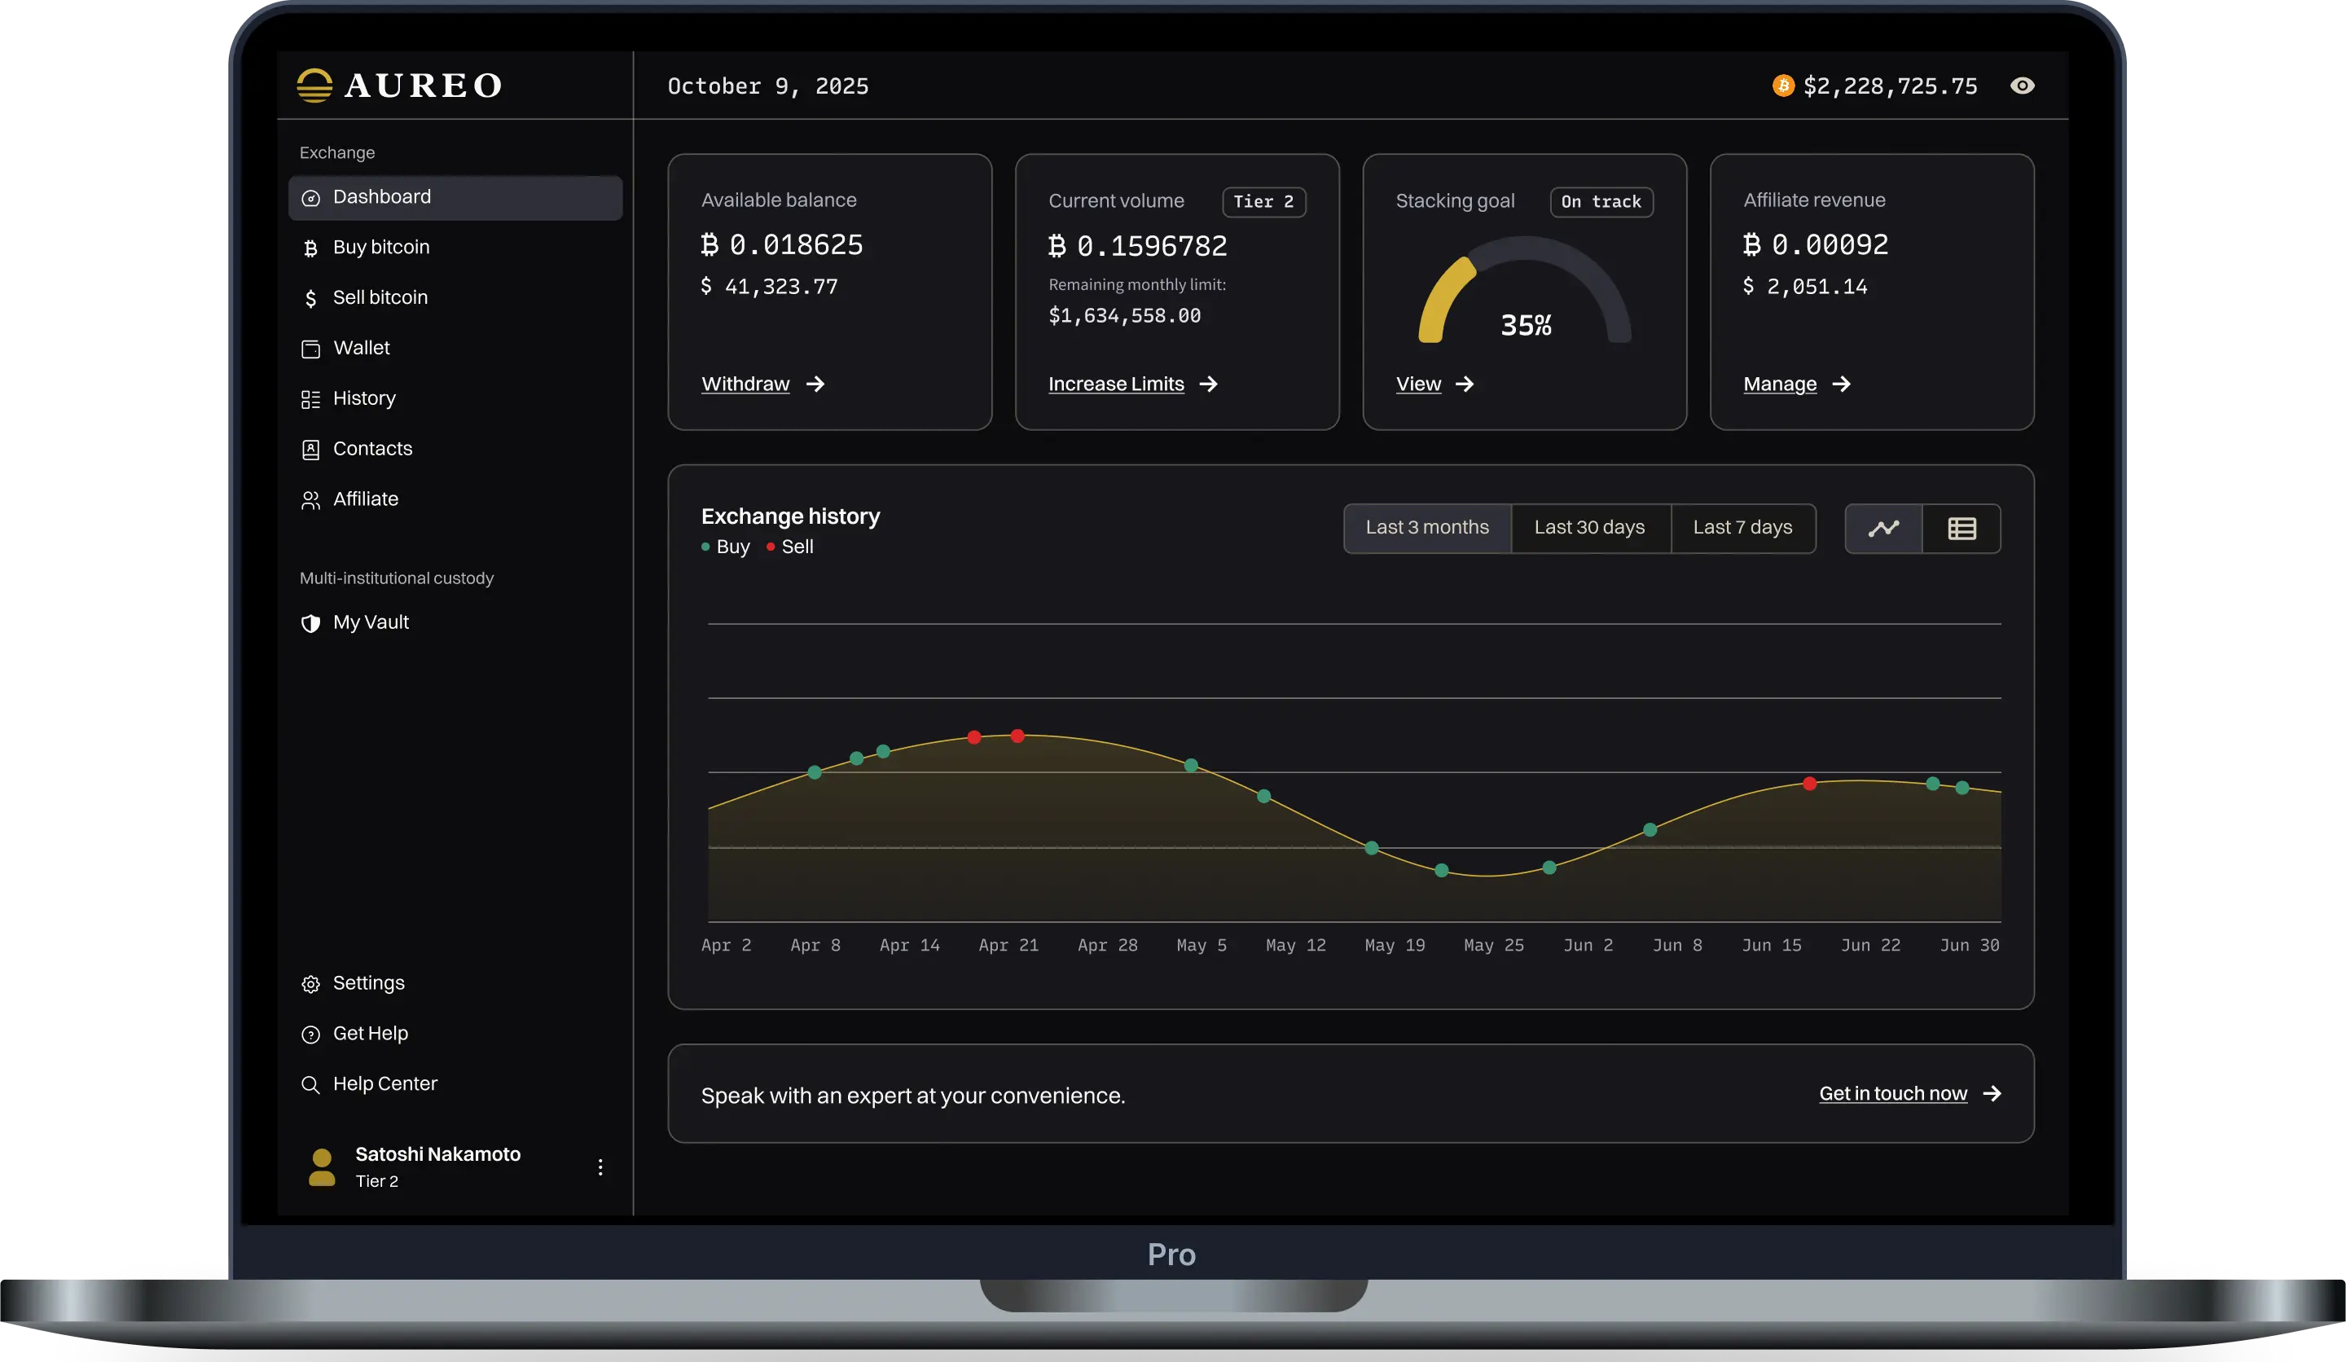
Task: Open Satoshi Nakamoto profile avatar
Action: click(x=322, y=1166)
